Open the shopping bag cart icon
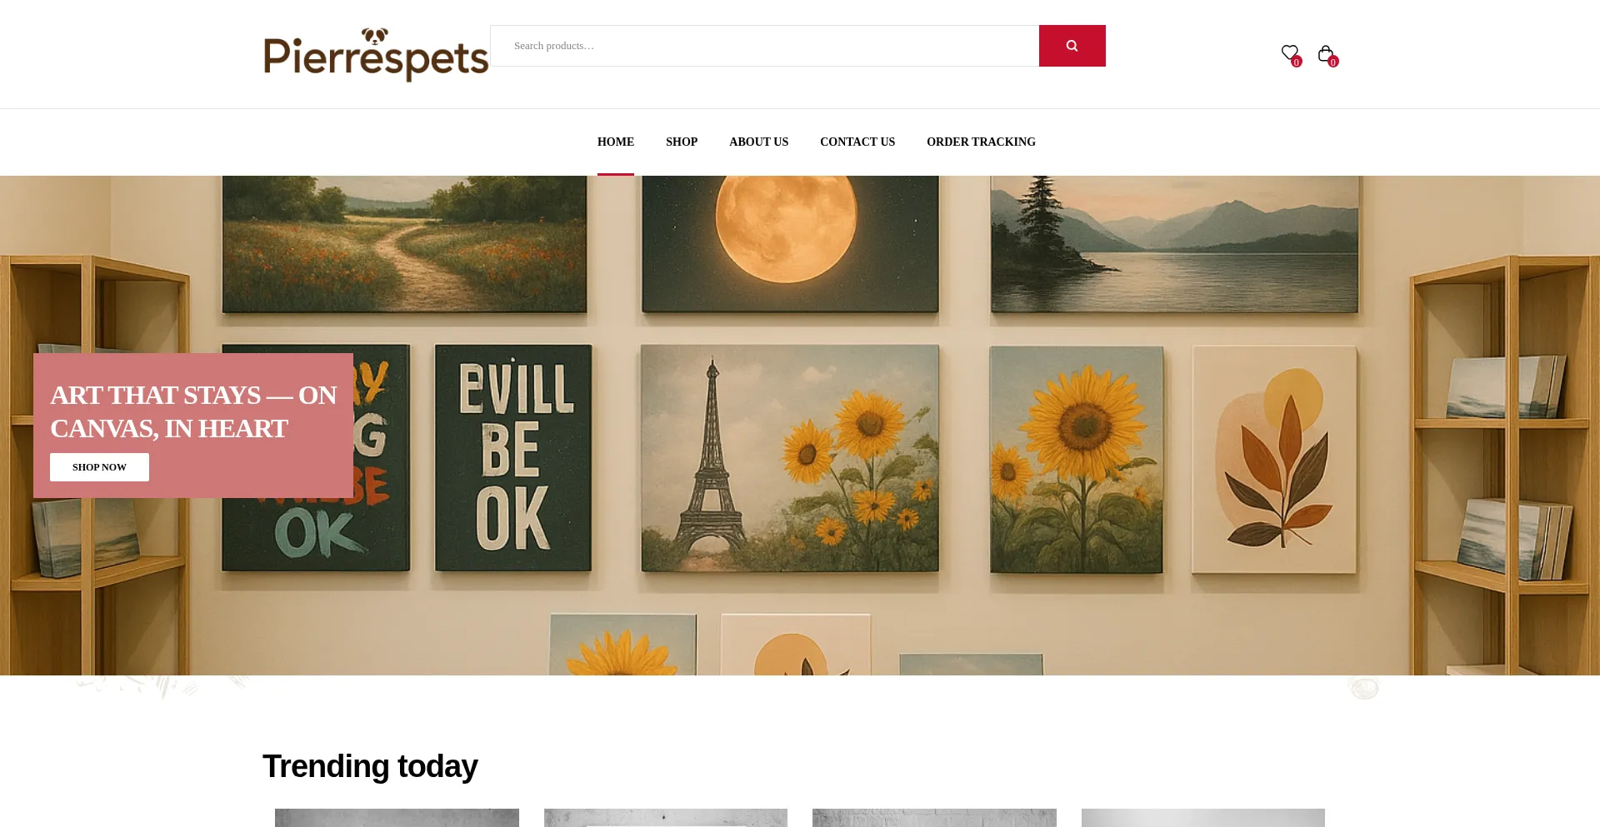1600x827 pixels. click(1325, 53)
